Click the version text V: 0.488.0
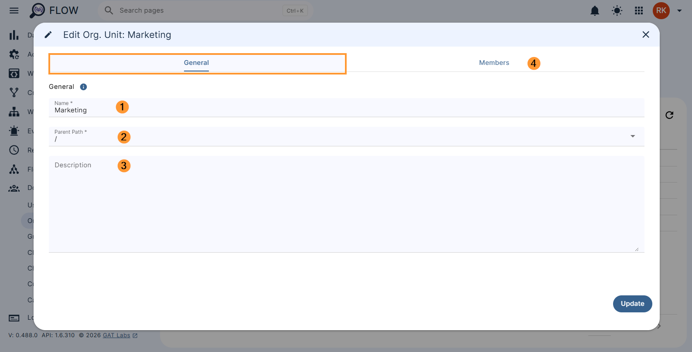Viewport: 692px width, 352px height. pos(23,335)
